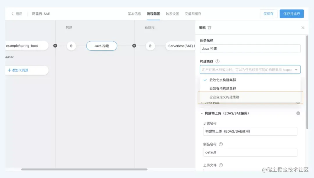The height and width of the screenshot is (178, 314).
Task: Open help icon next to 制品名称
Action: tap(221, 144)
